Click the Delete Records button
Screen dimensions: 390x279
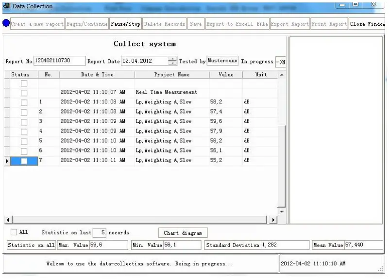point(165,24)
